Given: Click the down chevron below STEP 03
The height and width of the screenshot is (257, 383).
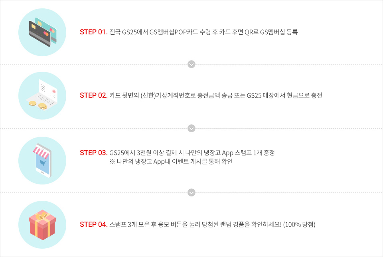Looking at the screenshot, I should [x=191, y=192].
